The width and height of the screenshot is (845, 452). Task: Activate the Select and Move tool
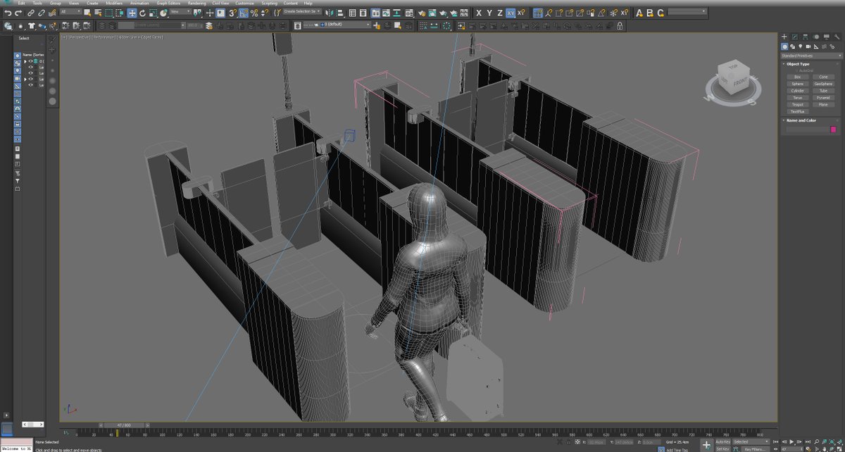[132, 13]
